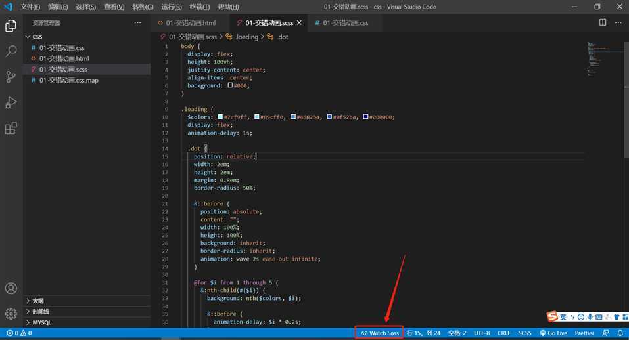This screenshot has width=629, height=340.
Task: Click the Sogou microphone voice input icon
Action: [x=590, y=317]
